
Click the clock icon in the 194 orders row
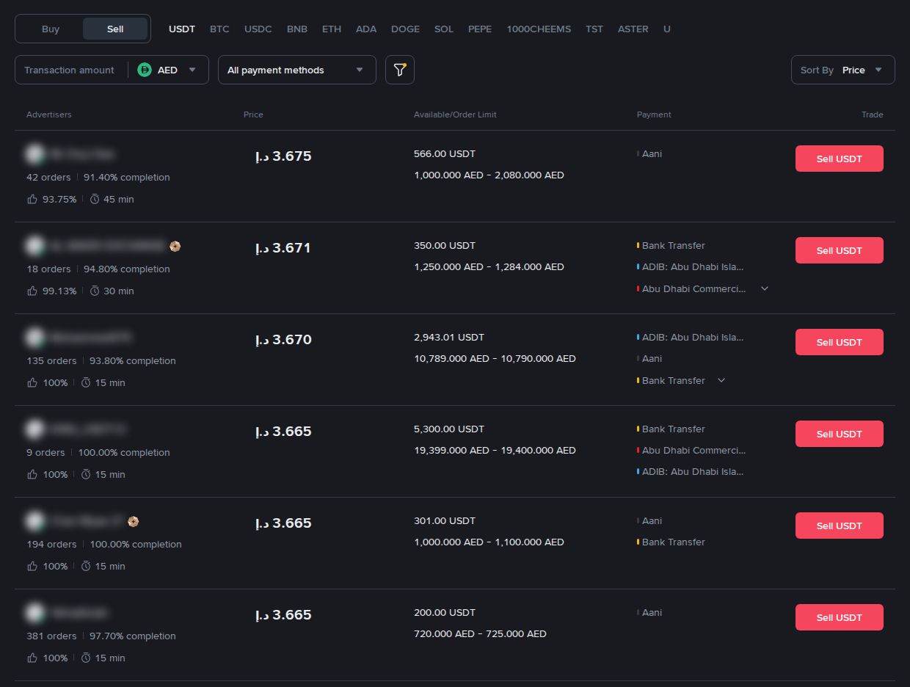click(85, 566)
